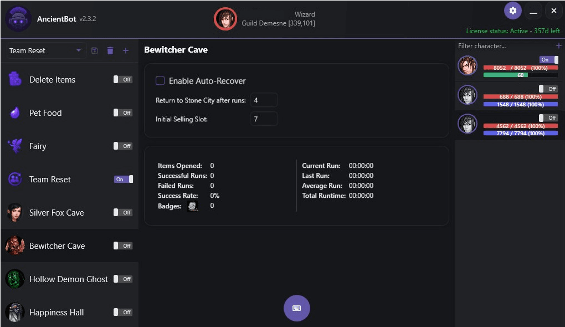Turn off the Team Reset toggle

coord(123,179)
